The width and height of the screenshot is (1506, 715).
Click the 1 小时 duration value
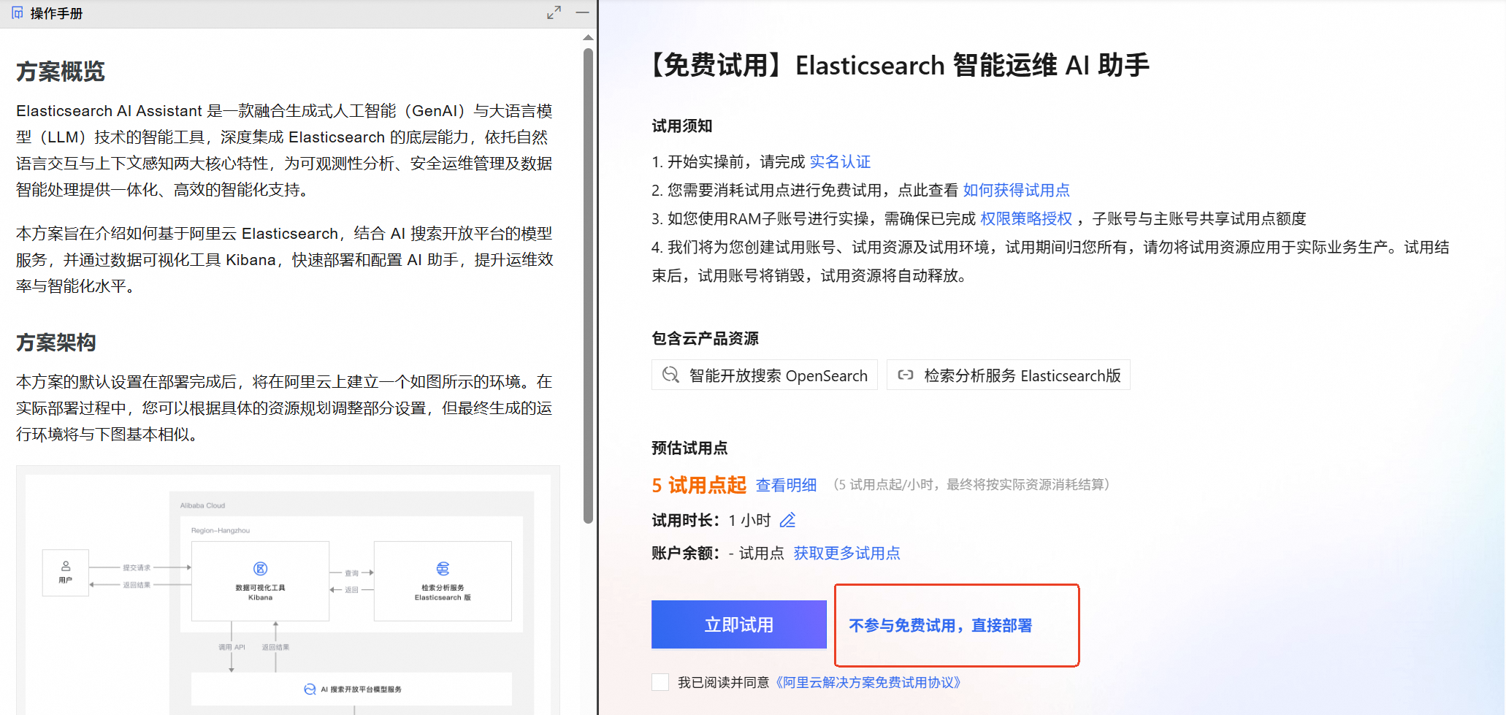point(749,520)
